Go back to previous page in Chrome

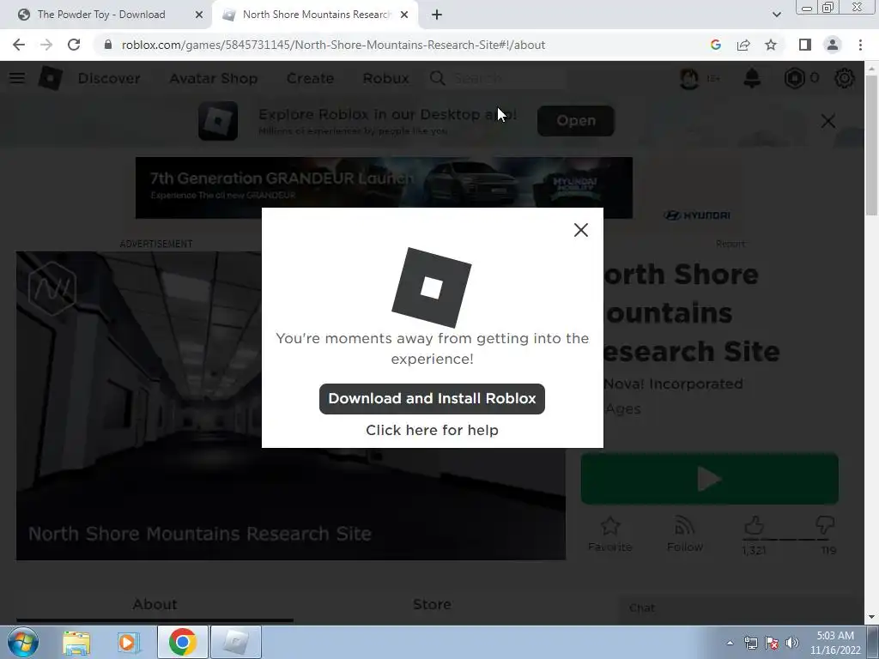click(19, 45)
